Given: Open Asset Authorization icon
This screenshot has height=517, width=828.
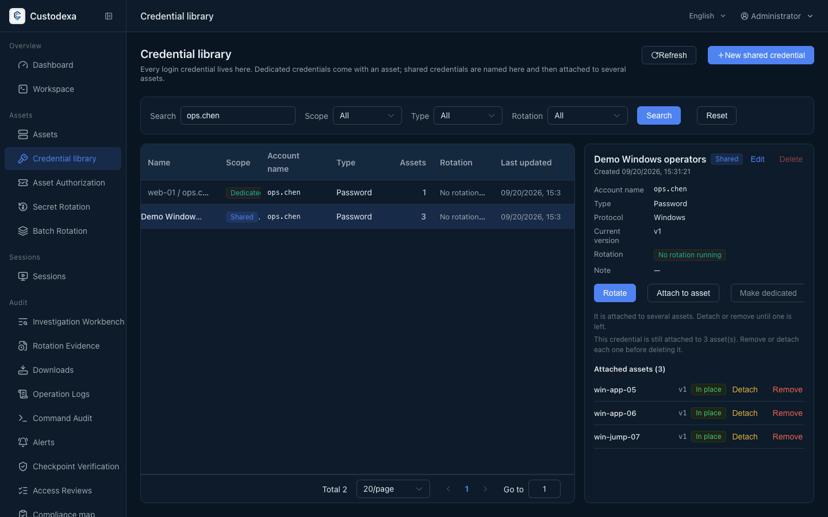Looking at the screenshot, I should [23, 183].
